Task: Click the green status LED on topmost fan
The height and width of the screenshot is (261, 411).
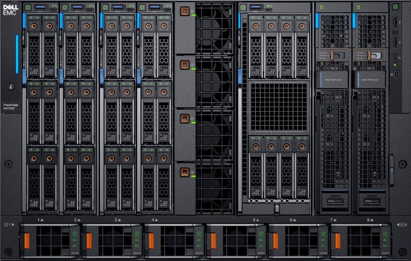Action: coord(193,15)
